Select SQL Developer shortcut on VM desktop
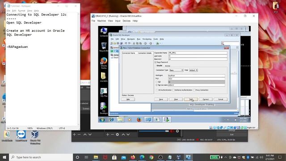 coord(104,108)
